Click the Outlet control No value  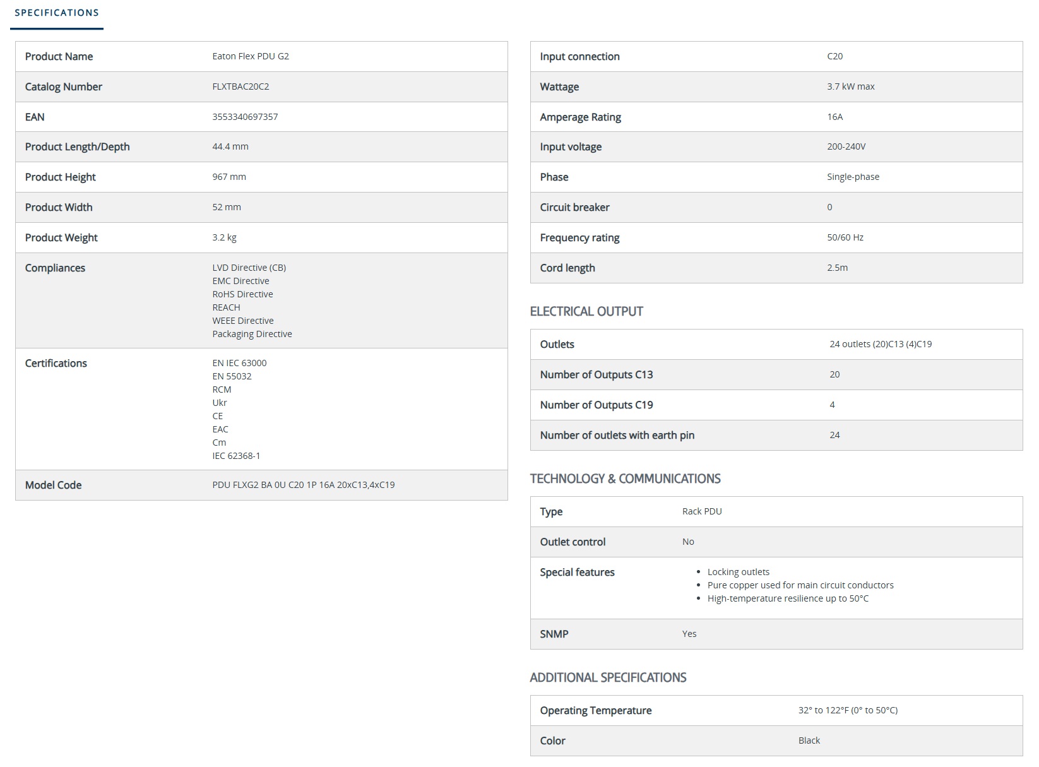coord(688,542)
